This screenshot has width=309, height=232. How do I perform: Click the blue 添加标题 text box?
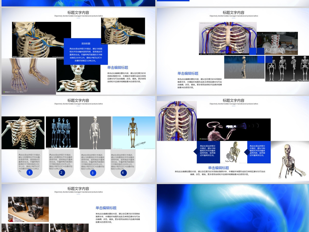(86, 51)
